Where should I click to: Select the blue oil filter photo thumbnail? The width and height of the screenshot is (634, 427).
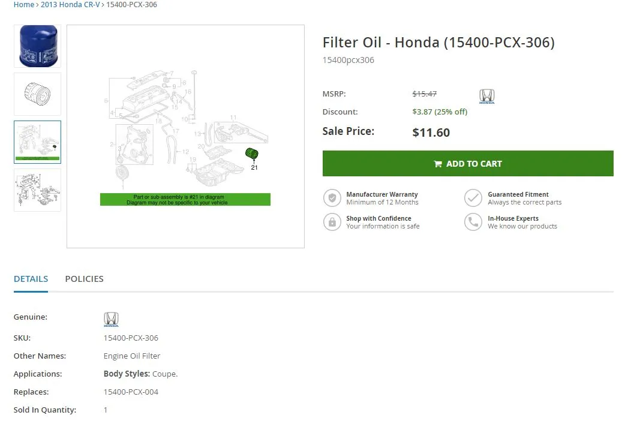[37, 46]
